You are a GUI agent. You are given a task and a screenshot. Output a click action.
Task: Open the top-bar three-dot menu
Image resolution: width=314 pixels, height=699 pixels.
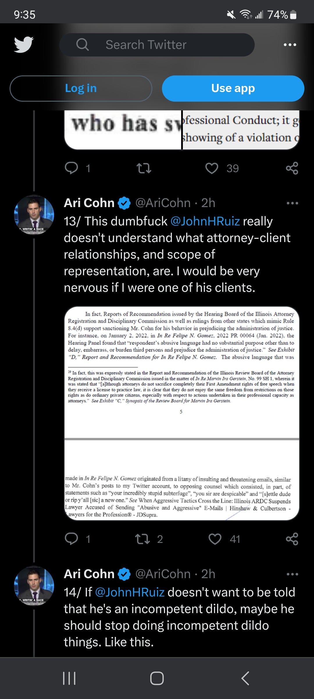point(290,45)
